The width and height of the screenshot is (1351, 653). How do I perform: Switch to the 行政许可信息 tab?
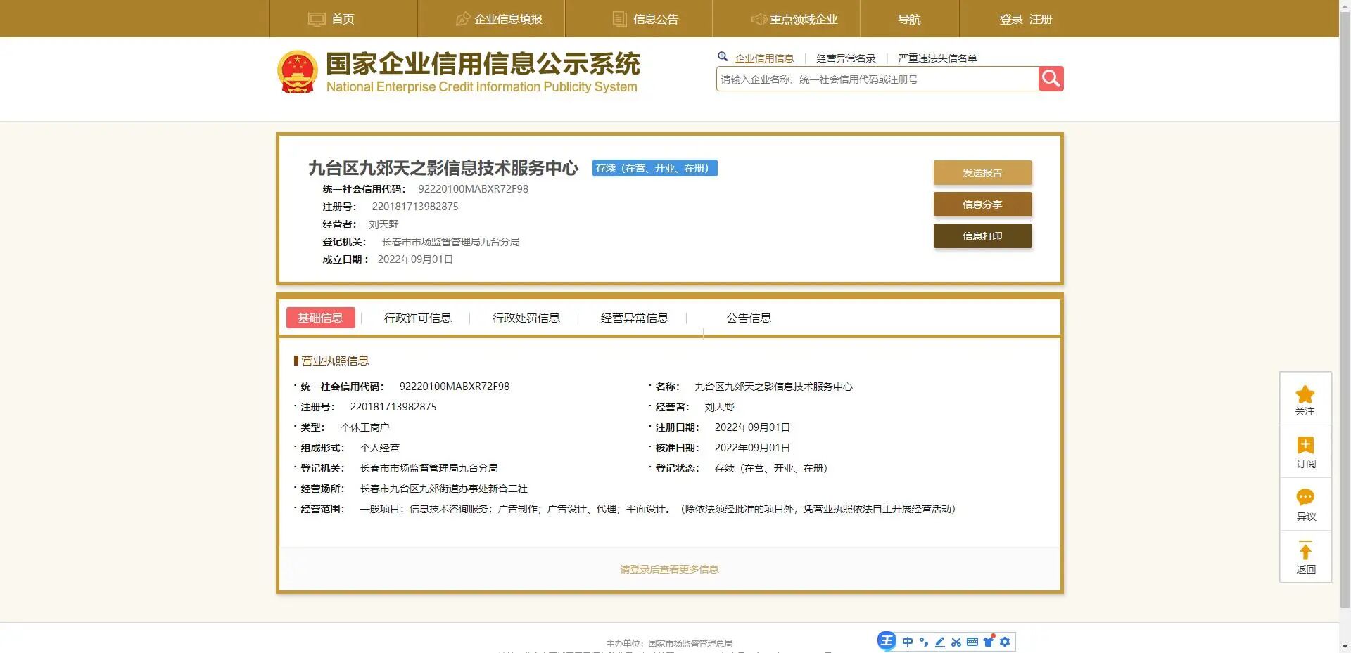click(418, 318)
